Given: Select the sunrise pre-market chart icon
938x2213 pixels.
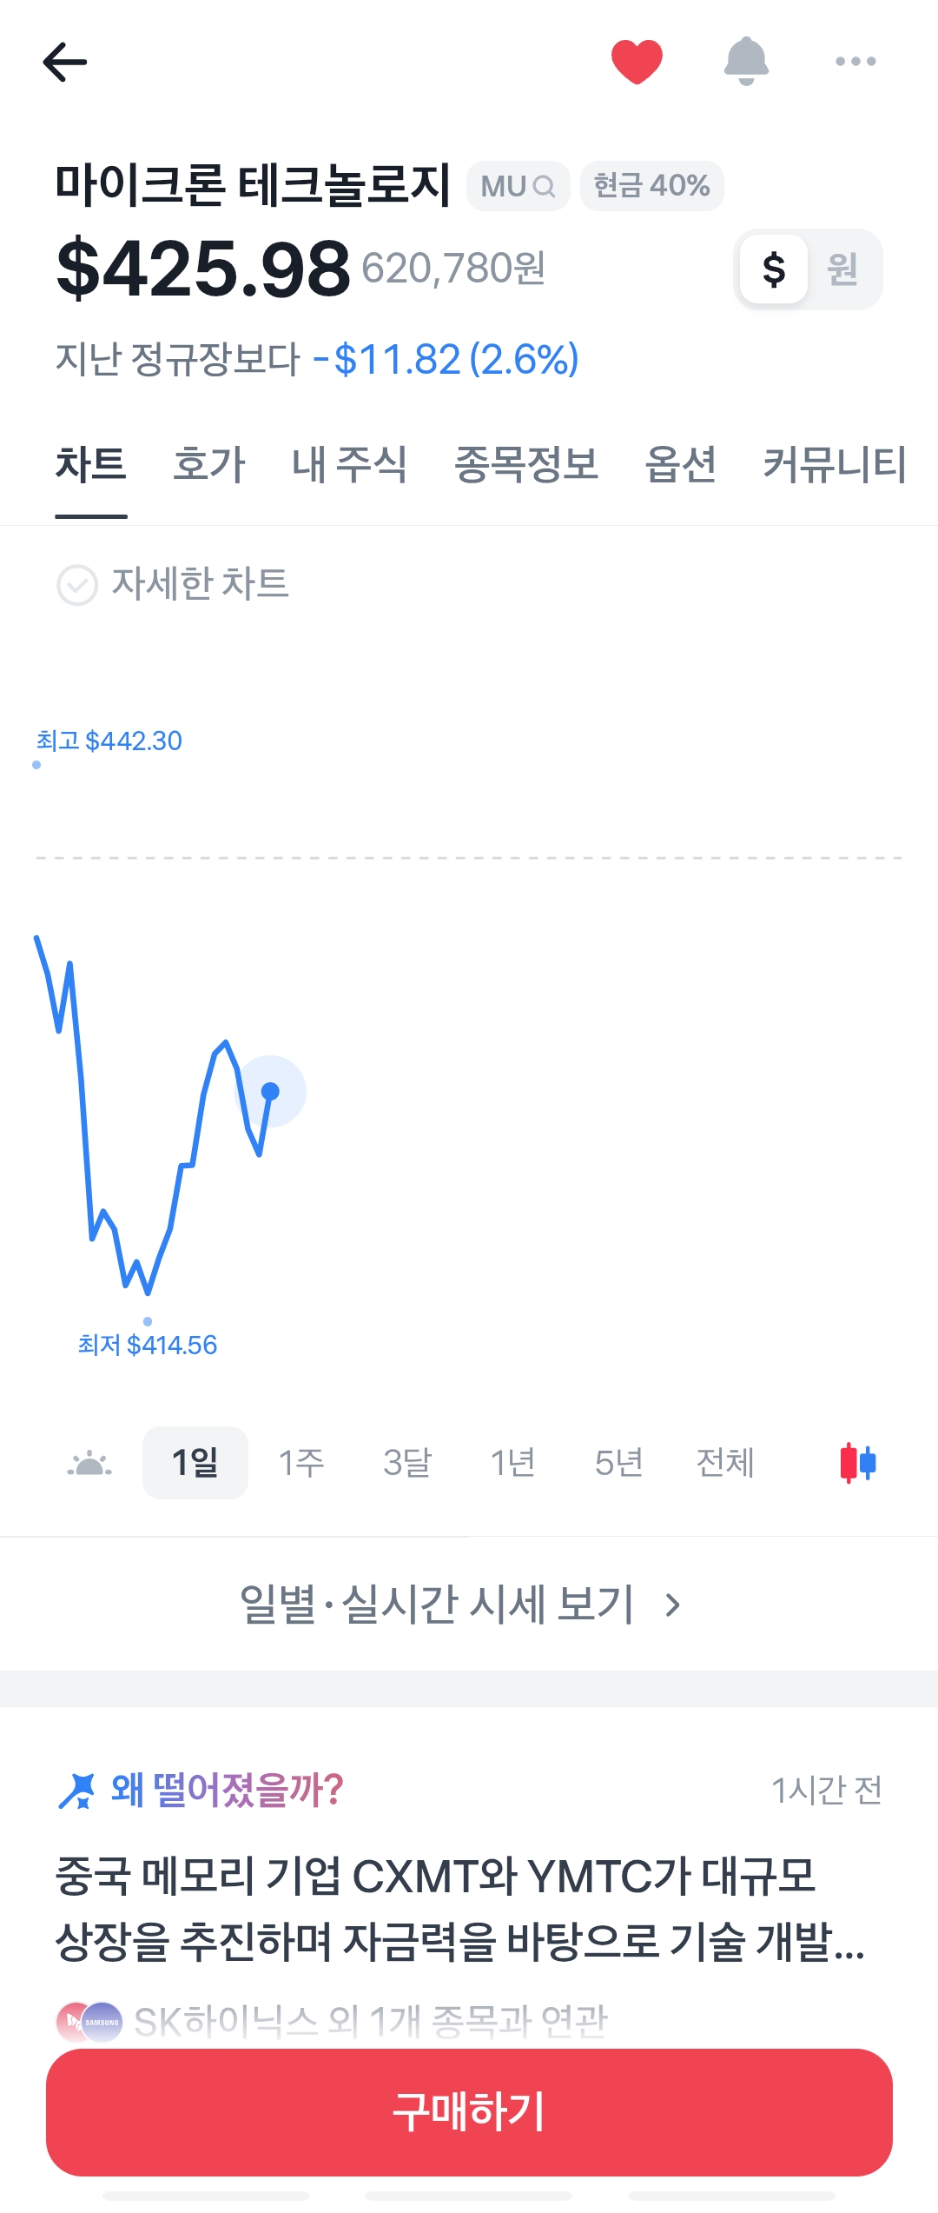Looking at the screenshot, I should [x=89, y=1464].
